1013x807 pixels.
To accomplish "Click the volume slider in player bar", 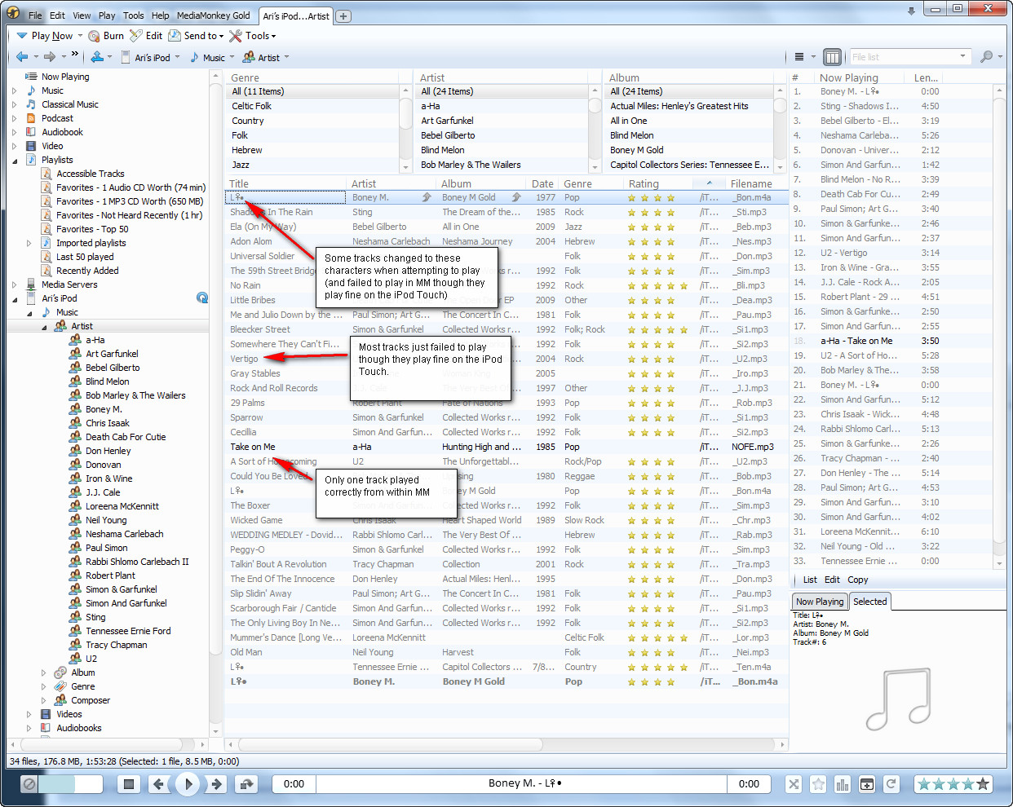I will click(70, 784).
